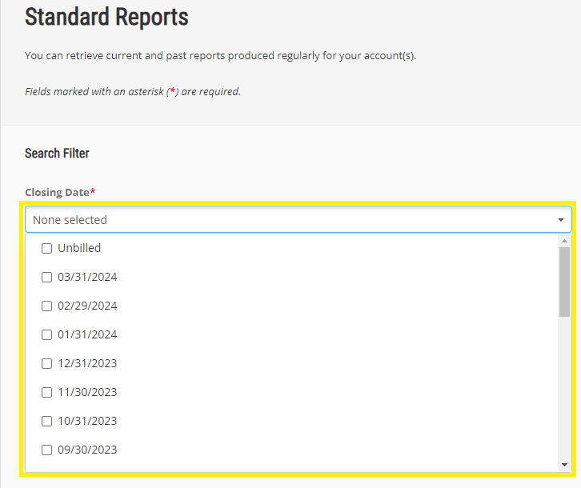Tick the 03/31/2024 checkbox
The height and width of the screenshot is (488, 581).
[x=46, y=277]
